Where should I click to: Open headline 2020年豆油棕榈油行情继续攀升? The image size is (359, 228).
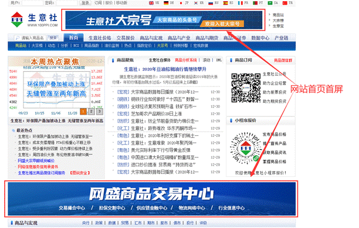click(165, 69)
